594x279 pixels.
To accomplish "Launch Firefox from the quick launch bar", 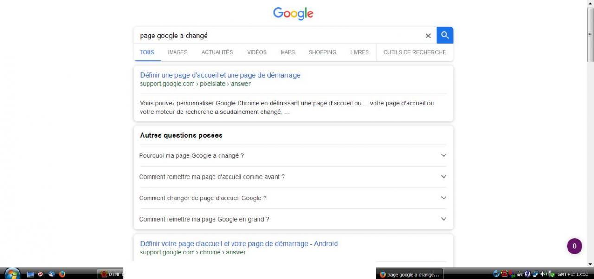I will pyautogui.click(x=62, y=274).
